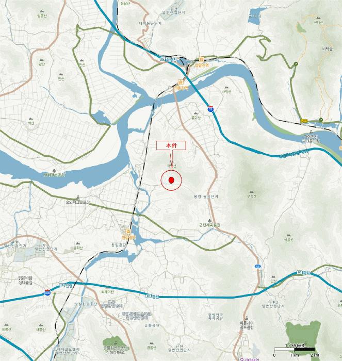Select the red 本件 callout label

click(x=171, y=145)
